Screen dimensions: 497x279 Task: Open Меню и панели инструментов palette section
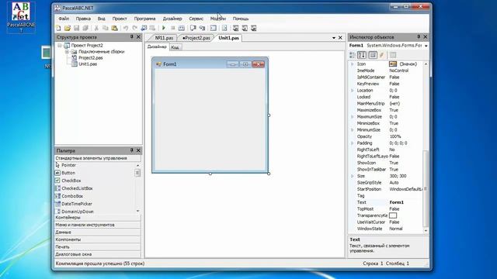(x=98, y=225)
